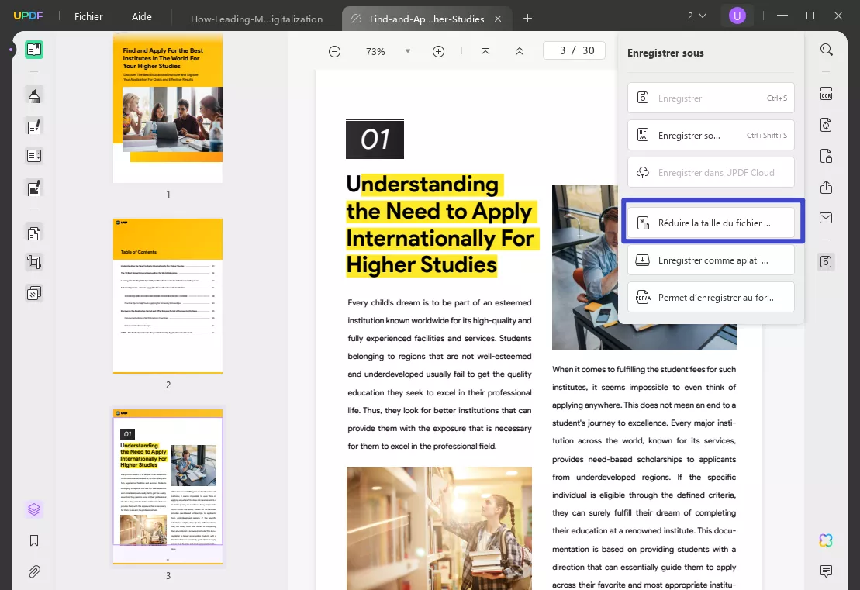Image resolution: width=860 pixels, height=590 pixels.
Task: Choose Enregistrer comme aplati
Action: [x=710, y=260]
